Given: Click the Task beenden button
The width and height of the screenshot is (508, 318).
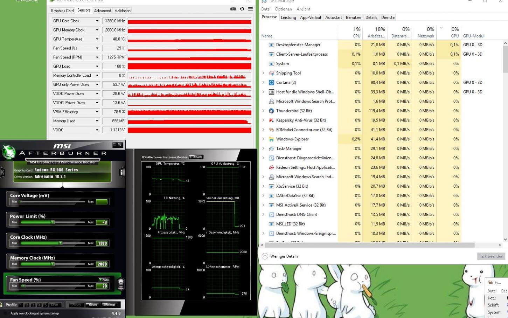Looking at the screenshot, I should 491,256.
